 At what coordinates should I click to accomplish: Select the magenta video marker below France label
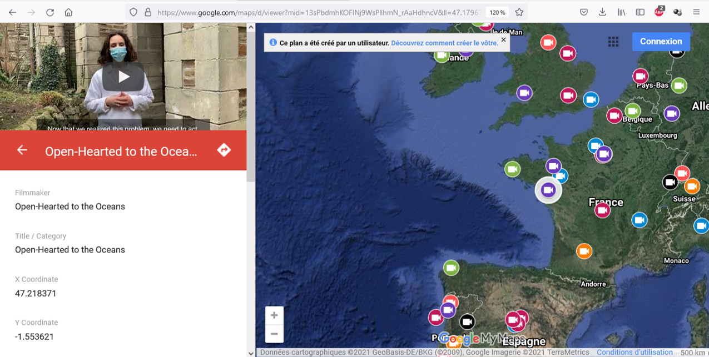(x=602, y=210)
